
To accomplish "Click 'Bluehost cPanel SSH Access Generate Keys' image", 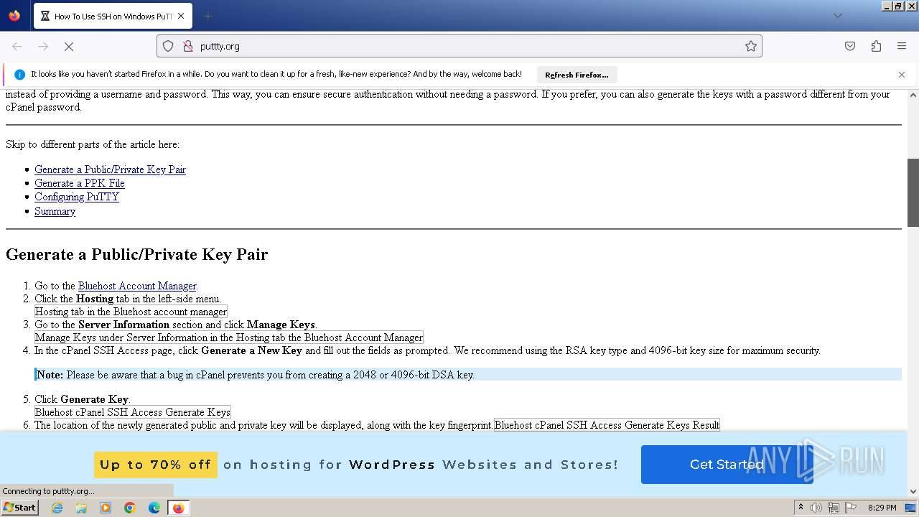I will tap(133, 412).
